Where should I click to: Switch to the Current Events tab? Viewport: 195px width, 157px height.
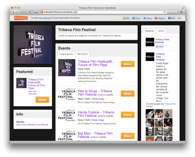[66, 54]
